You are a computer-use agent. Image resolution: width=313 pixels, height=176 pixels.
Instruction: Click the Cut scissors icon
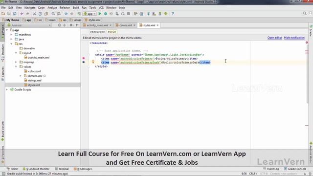tap(35, 14)
